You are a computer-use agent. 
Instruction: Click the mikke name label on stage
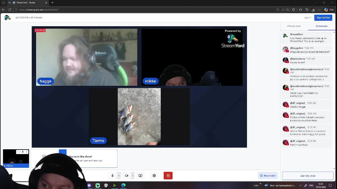[x=151, y=81]
